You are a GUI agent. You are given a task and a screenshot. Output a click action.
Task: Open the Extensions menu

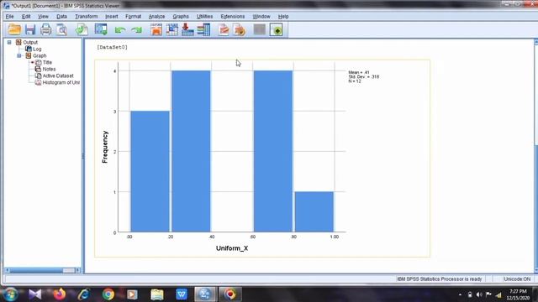click(233, 17)
